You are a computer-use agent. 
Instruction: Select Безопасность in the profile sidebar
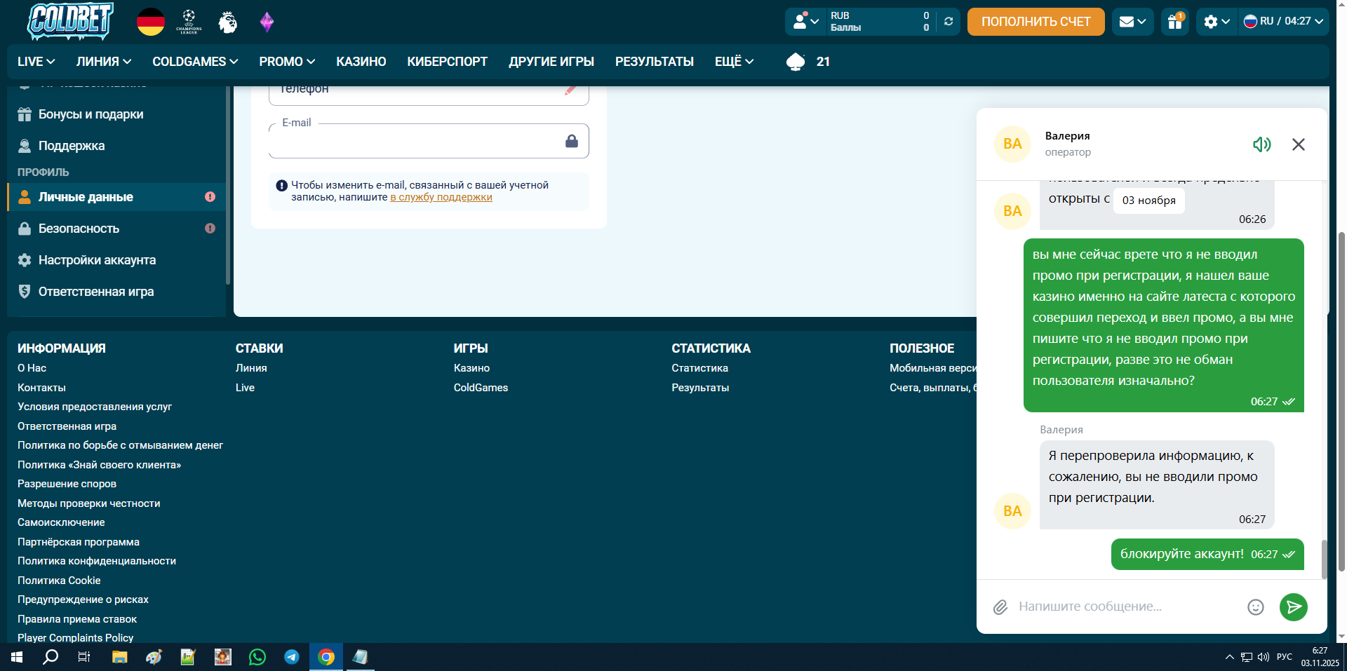(x=79, y=229)
